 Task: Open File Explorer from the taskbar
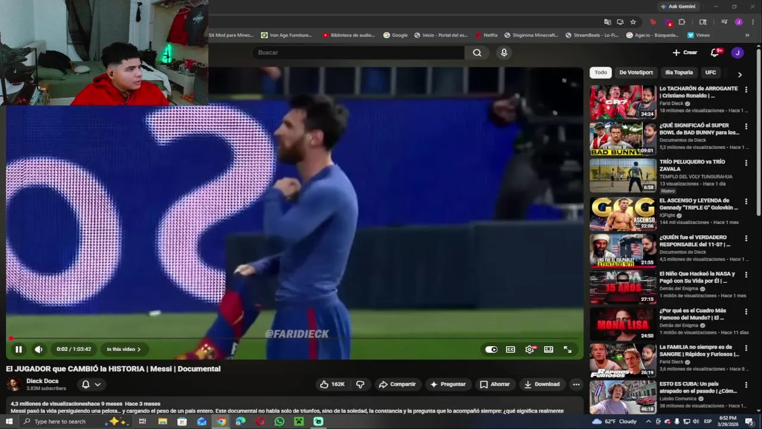click(163, 421)
